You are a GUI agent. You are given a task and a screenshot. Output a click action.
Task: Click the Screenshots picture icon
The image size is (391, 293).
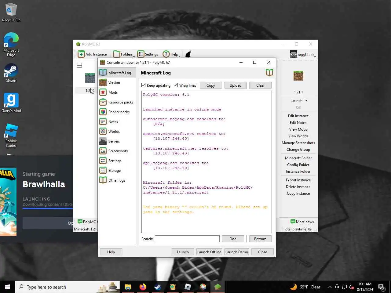pyautogui.click(x=103, y=151)
